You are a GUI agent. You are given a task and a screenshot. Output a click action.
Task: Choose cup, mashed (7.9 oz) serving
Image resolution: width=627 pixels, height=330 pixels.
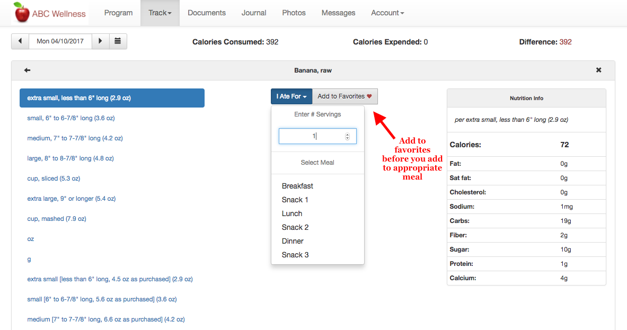click(57, 219)
